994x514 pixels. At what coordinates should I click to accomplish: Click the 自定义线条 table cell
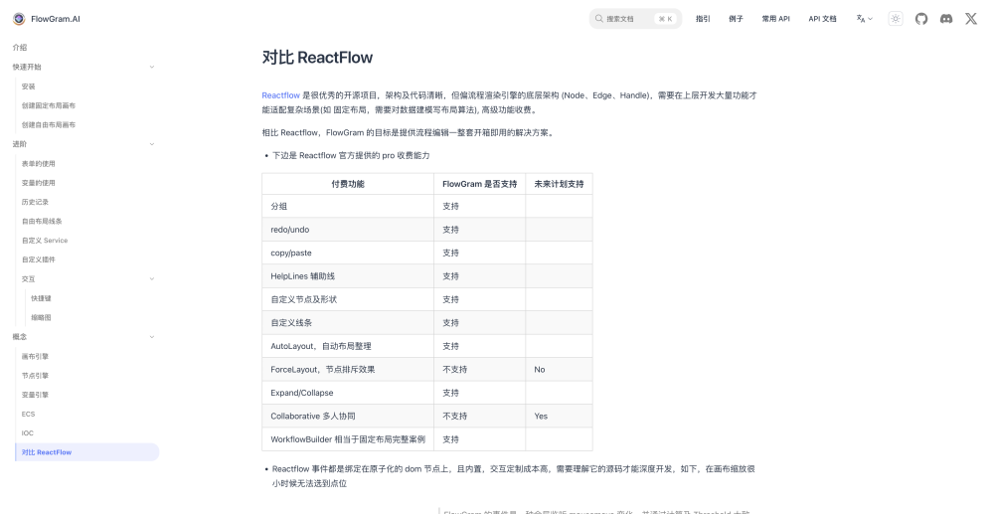pos(348,322)
